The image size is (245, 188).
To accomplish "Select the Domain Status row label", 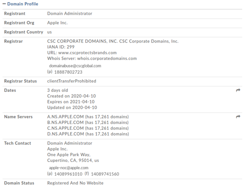I will pos(19,183).
